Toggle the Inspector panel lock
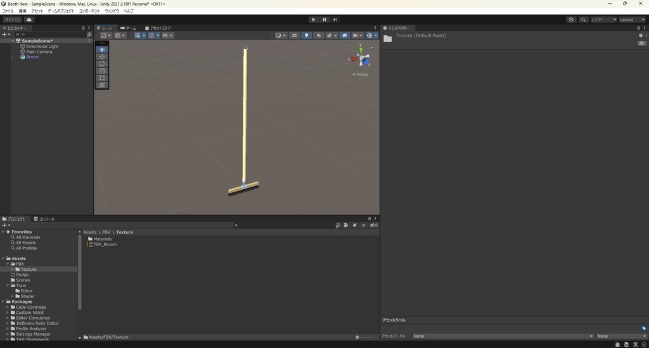 click(638, 28)
